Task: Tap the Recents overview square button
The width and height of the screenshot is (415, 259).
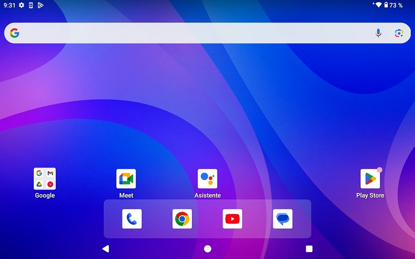Action: [x=309, y=249]
